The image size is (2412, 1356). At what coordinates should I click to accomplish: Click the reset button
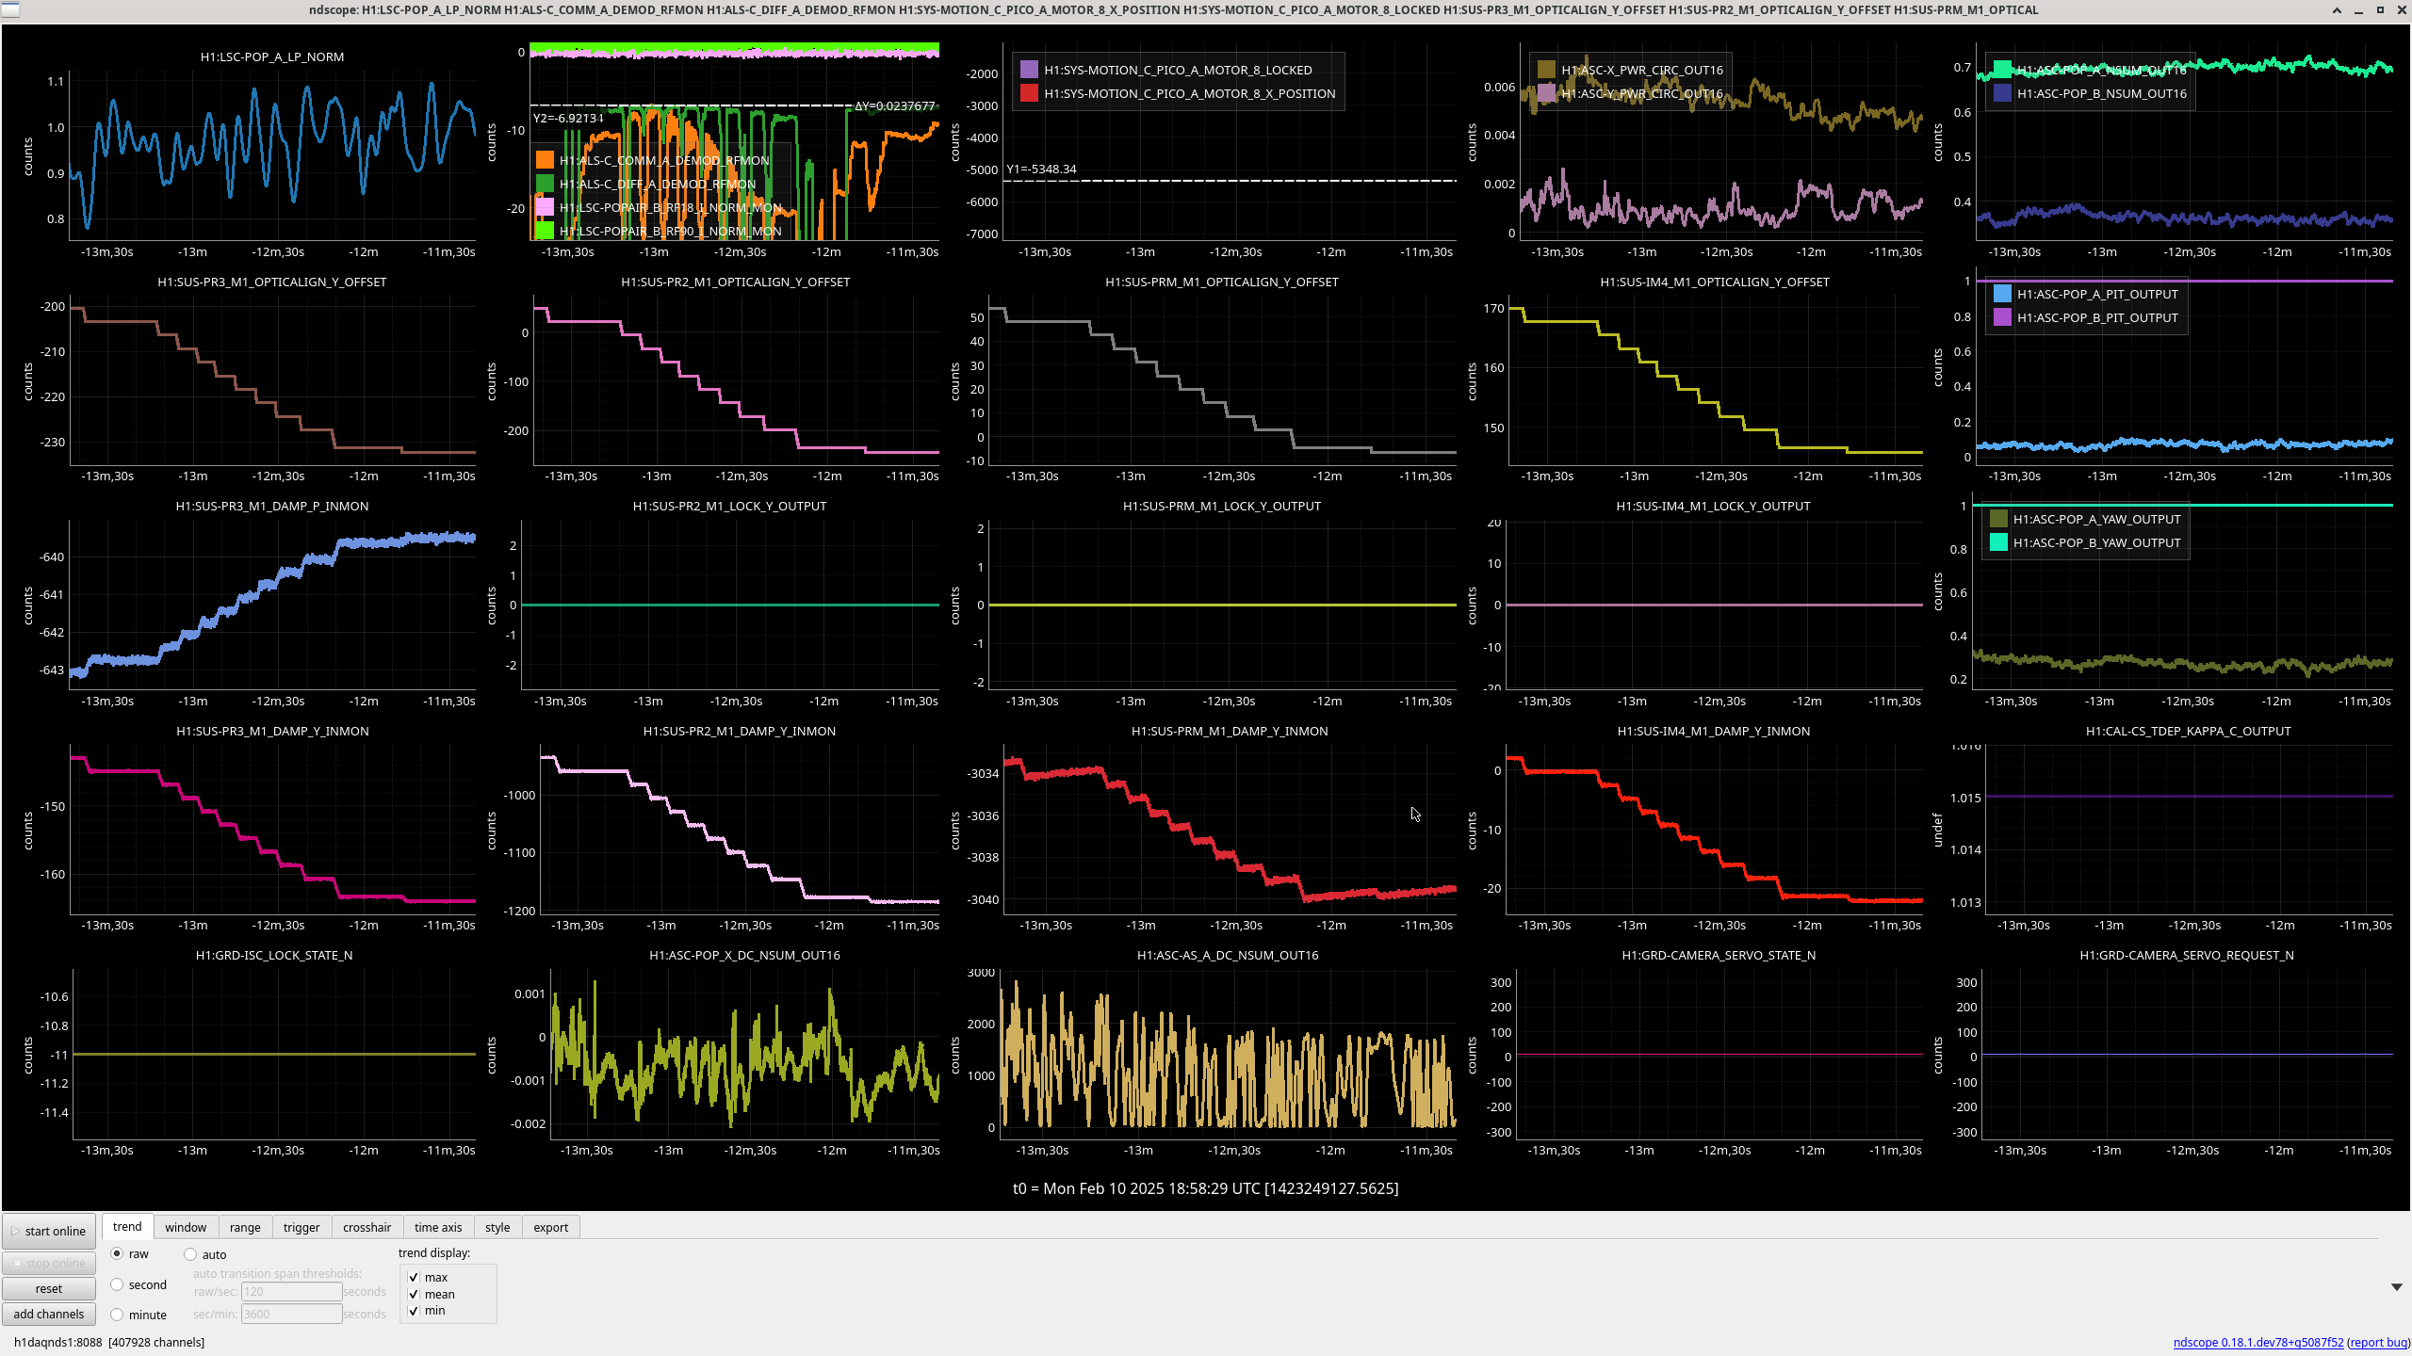[x=49, y=1288]
